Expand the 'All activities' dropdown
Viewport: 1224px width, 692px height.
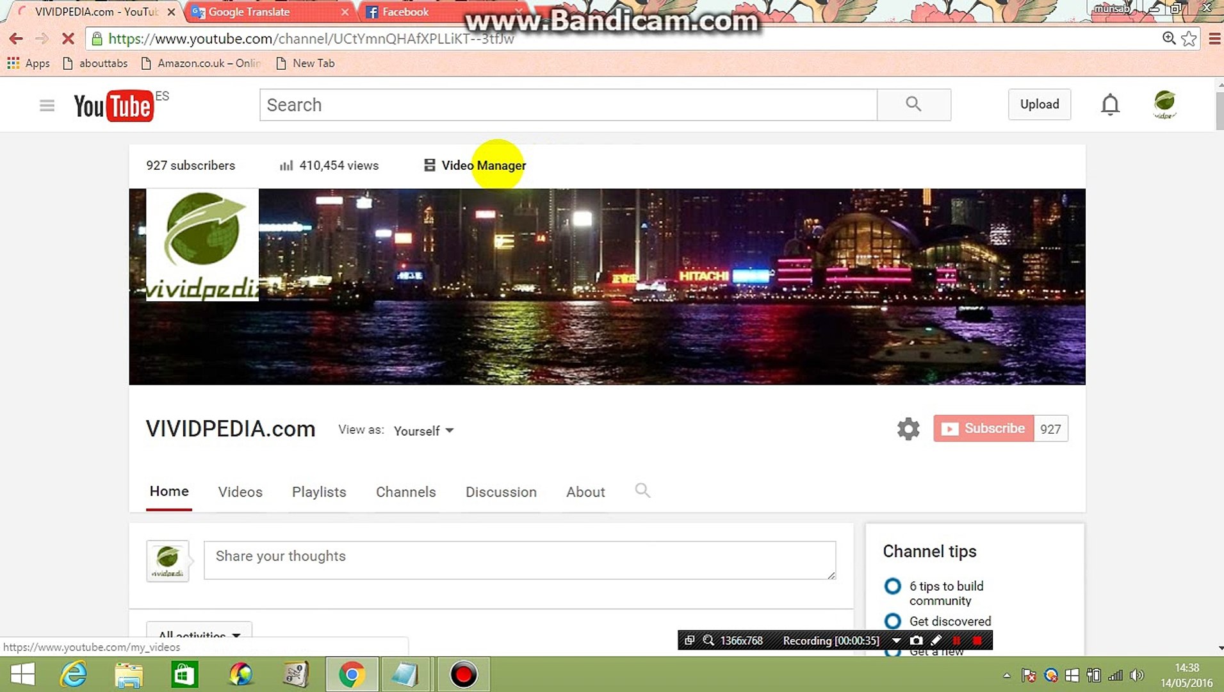(x=199, y=635)
